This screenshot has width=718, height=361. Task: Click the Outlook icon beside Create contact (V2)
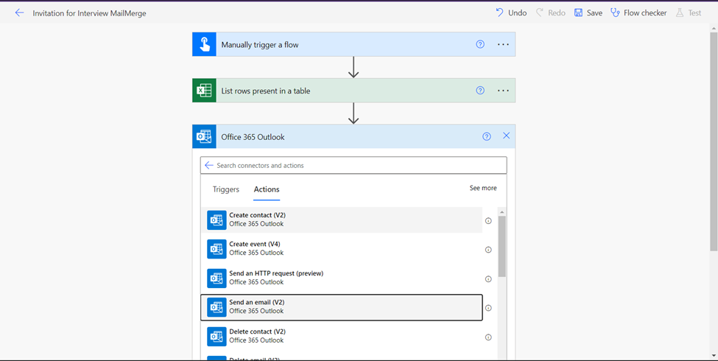217,220
